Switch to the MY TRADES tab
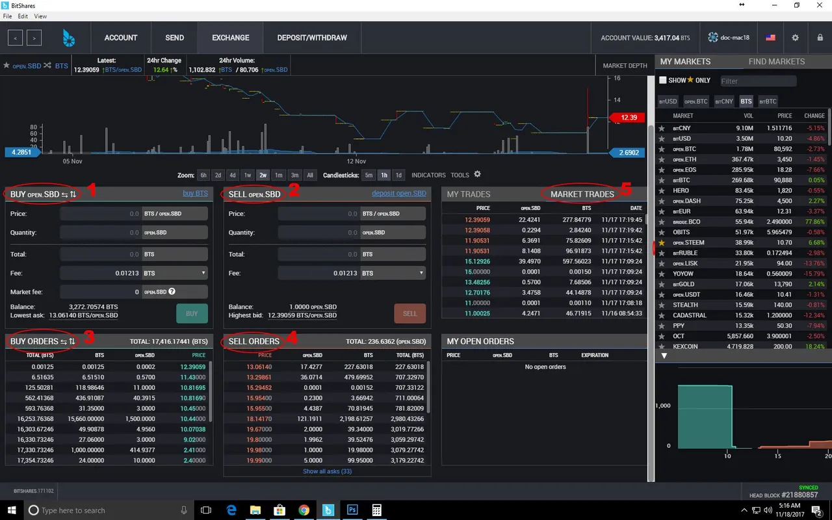Viewport: 832px width, 520px height. pyautogui.click(x=469, y=194)
